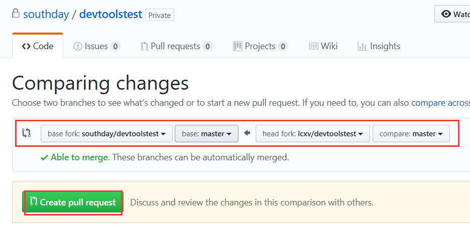Click the Private repository label
The image size is (470, 227).
160,15
